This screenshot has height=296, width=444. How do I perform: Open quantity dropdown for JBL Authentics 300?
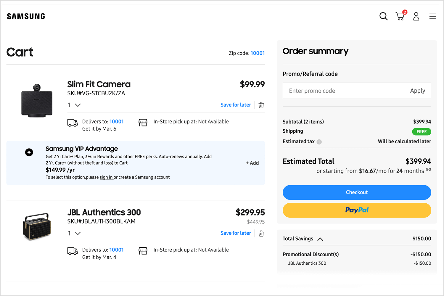74,233
